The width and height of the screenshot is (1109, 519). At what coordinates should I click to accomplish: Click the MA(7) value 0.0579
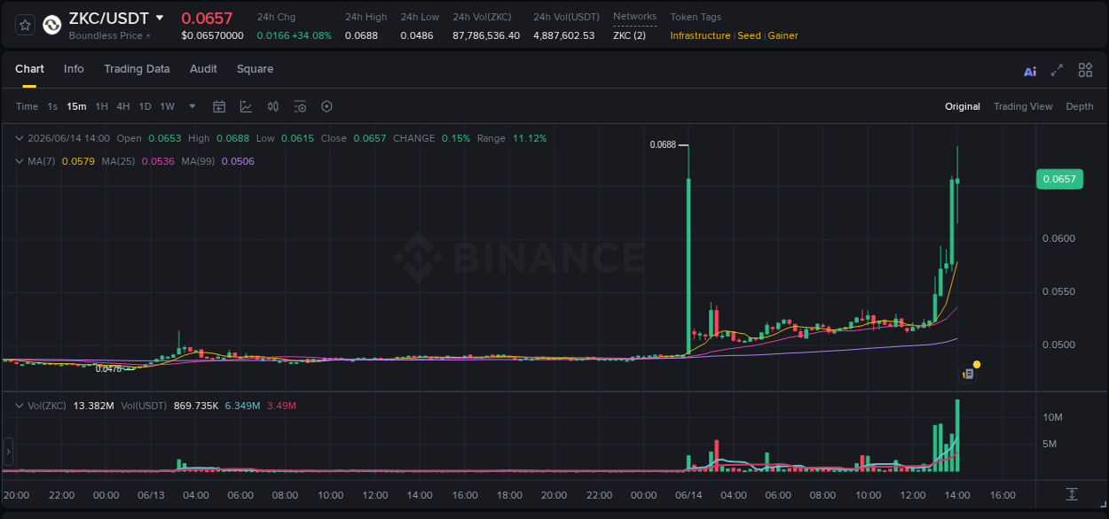[78, 161]
